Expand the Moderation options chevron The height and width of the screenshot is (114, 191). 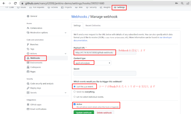pyautogui.click(x=66, y=33)
